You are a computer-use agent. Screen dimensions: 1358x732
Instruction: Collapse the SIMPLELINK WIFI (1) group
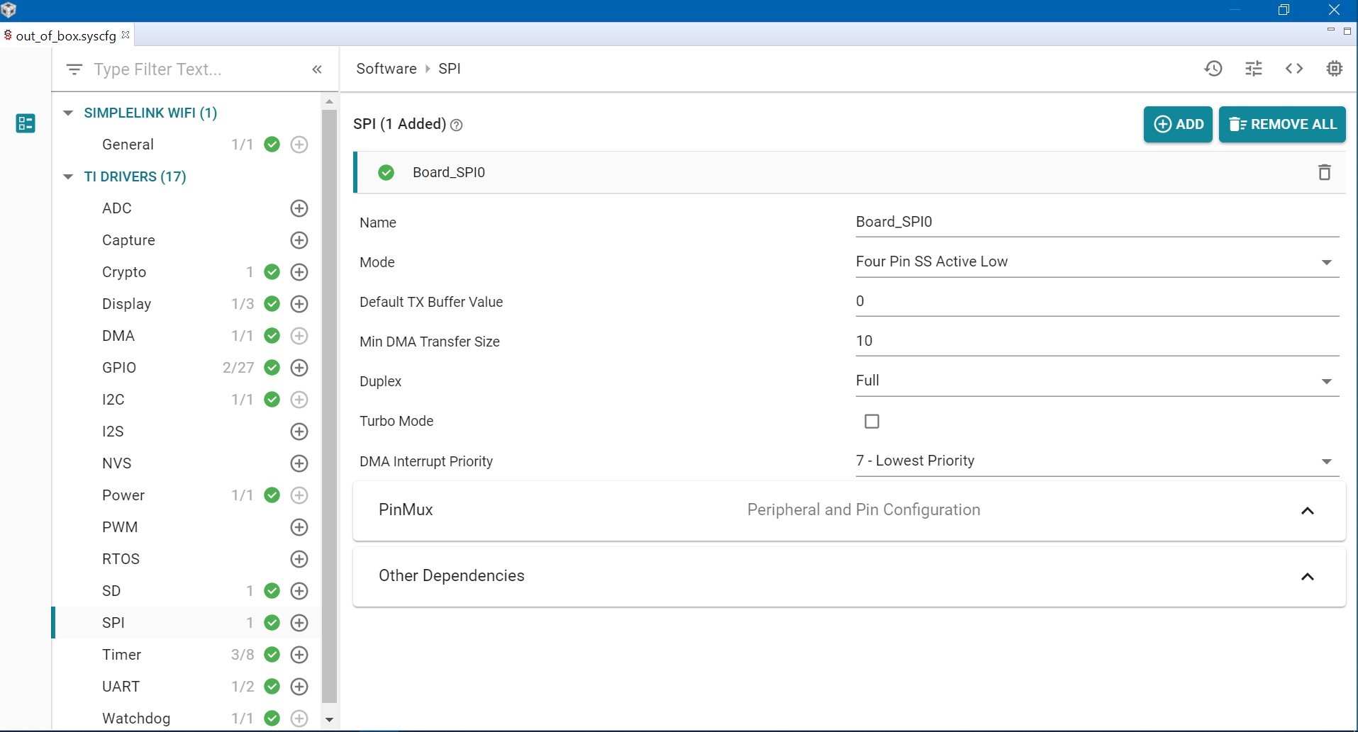pyautogui.click(x=68, y=113)
